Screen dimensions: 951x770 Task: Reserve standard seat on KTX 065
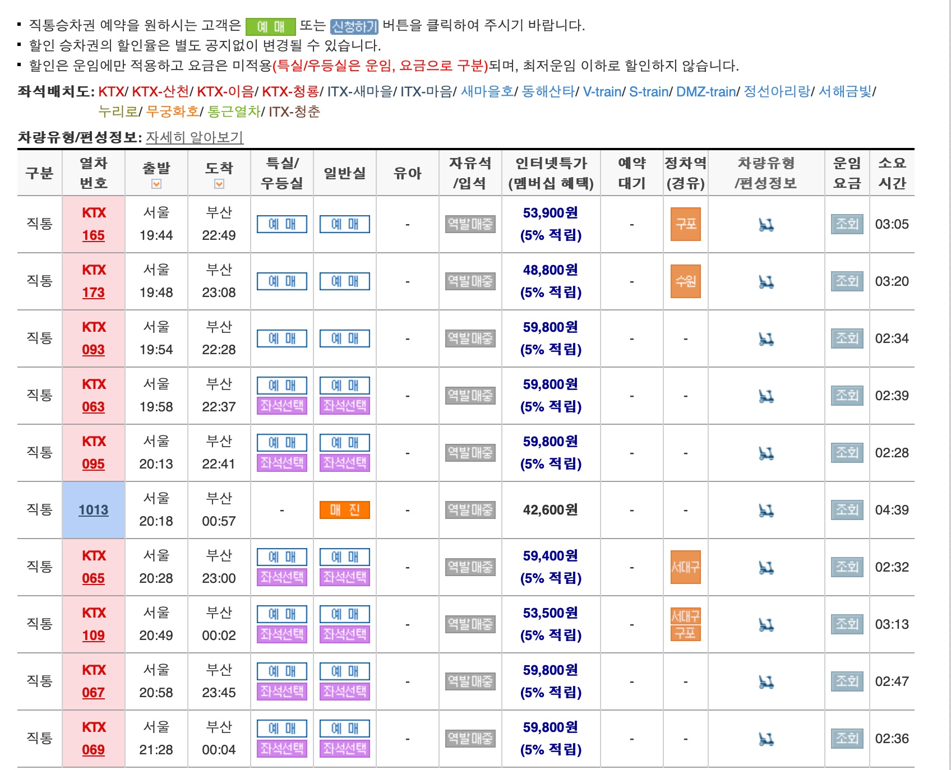(345, 557)
